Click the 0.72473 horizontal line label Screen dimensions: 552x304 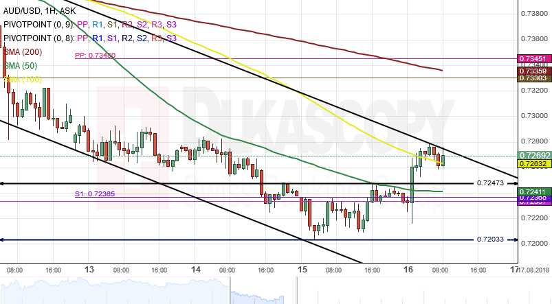coord(490,183)
